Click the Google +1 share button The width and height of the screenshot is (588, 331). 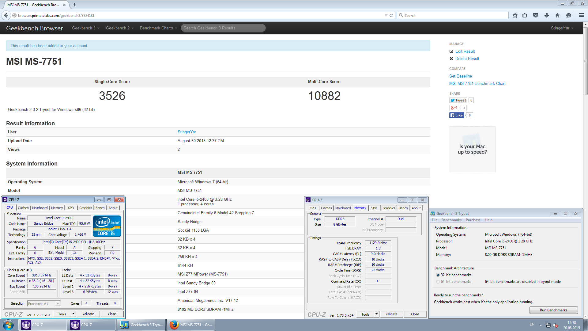coord(454,108)
